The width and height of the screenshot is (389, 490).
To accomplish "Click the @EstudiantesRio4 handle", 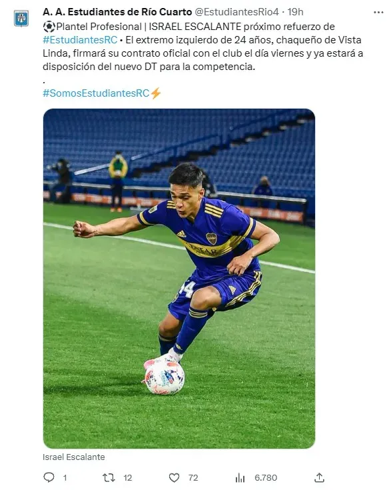I will (236, 12).
